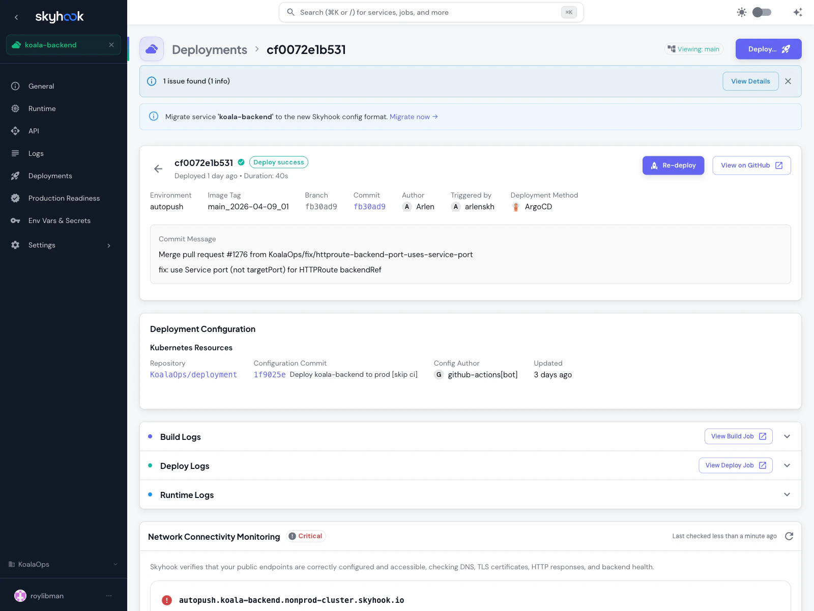Close the koala-backend service selector
The height and width of the screenshot is (611, 814).
pos(111,45)
